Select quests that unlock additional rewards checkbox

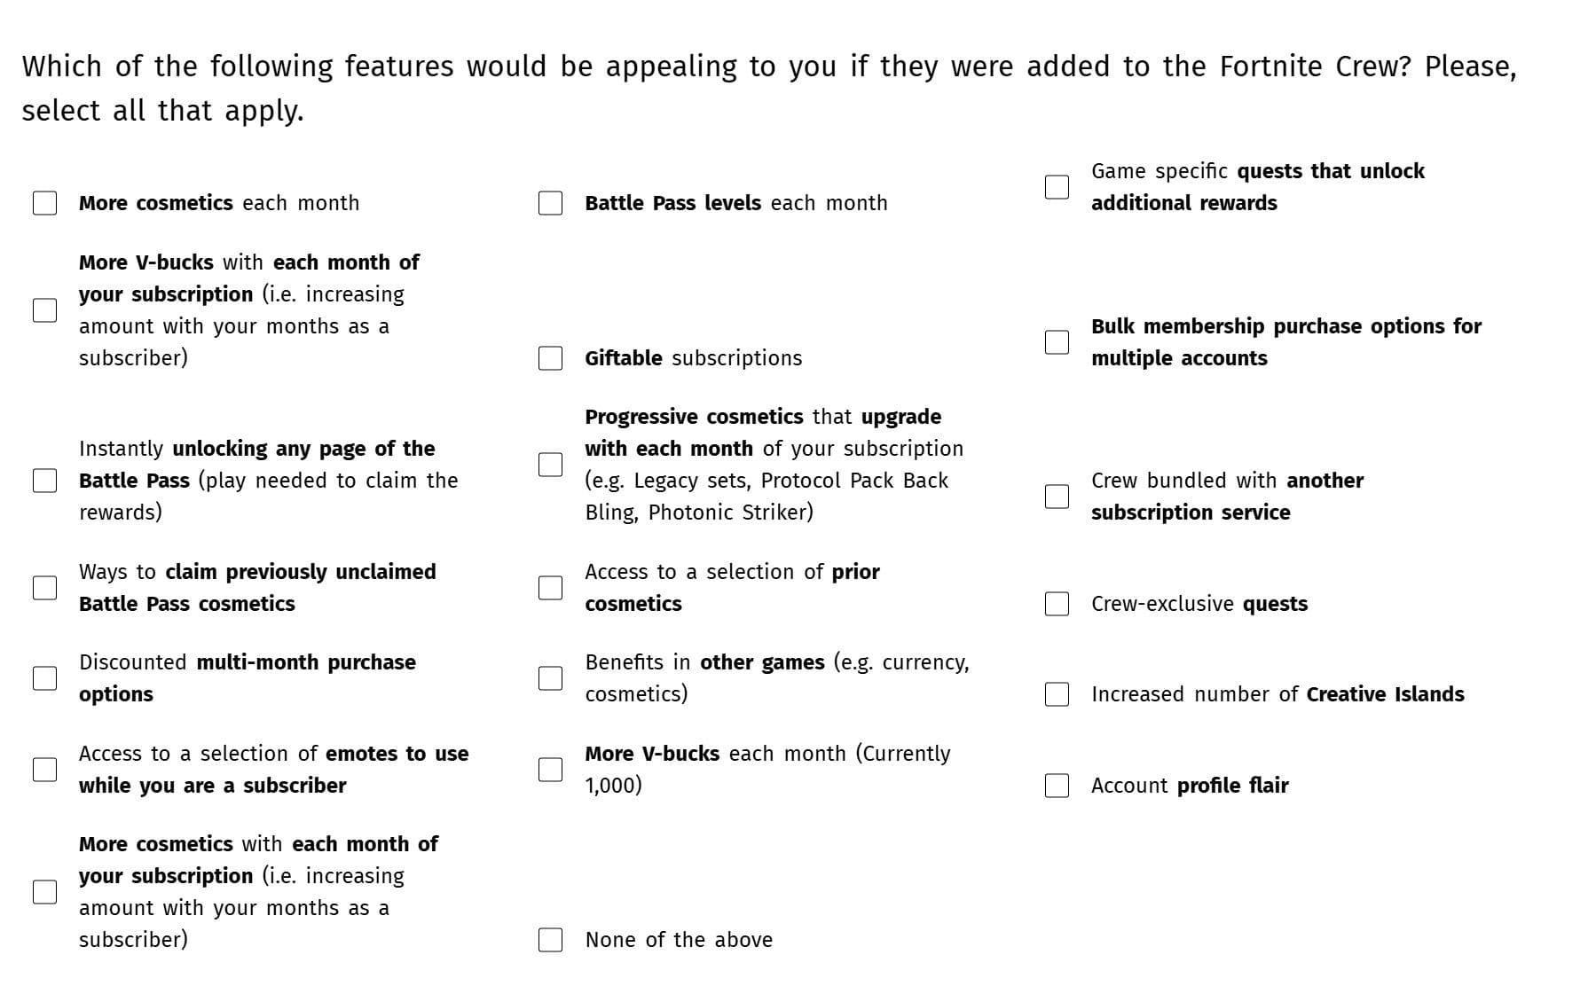pyautogui.click(x=1057, y=187)
